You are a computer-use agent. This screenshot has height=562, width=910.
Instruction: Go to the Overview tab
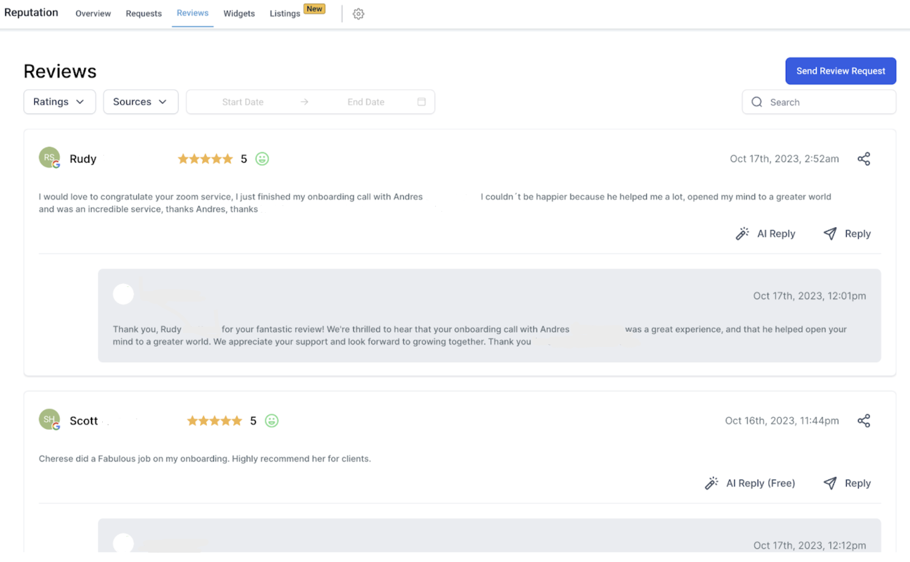pyautogui.click(x=93, y=13)
